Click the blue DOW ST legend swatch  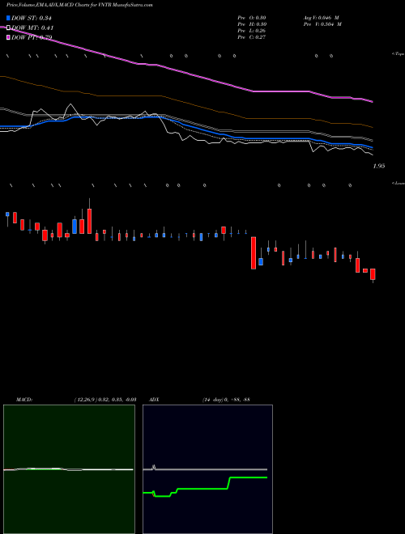(8, 18)
